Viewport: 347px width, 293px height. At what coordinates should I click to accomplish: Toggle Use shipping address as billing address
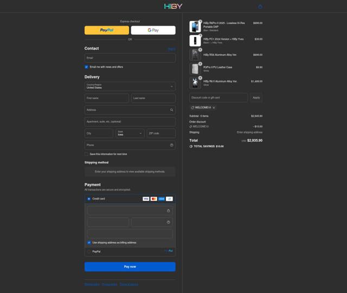click(x=89, y=243)
